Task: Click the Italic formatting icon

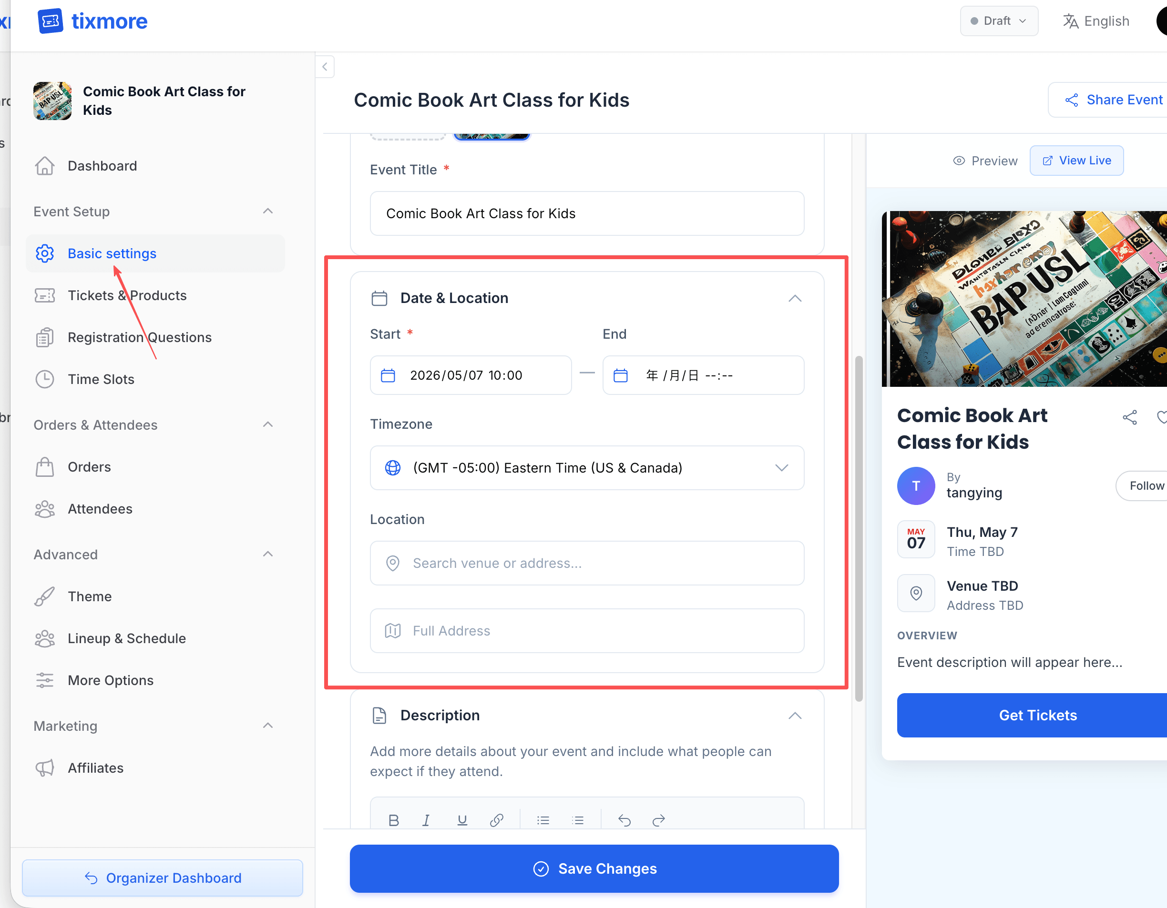Action: coord(426,820)
